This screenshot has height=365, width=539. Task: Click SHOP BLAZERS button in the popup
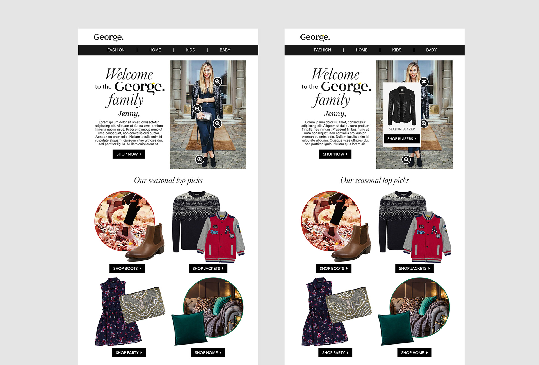coord(402,139)
